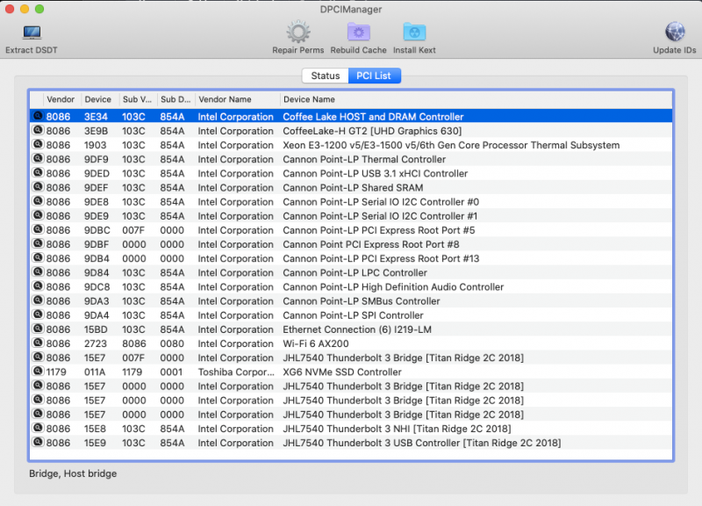Click the Sub D... column header
Viewport: 702px width, 506px height.
175,99
